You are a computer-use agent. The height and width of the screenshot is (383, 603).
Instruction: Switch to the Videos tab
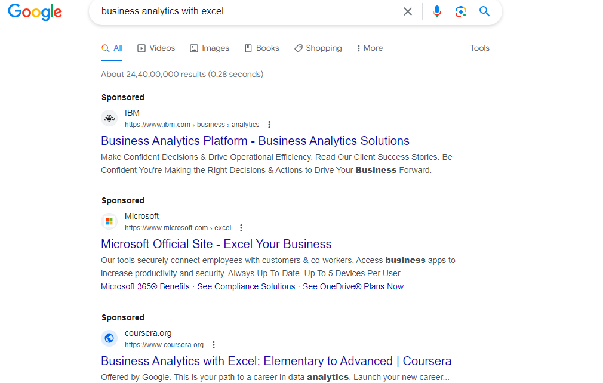click(156, 48)
